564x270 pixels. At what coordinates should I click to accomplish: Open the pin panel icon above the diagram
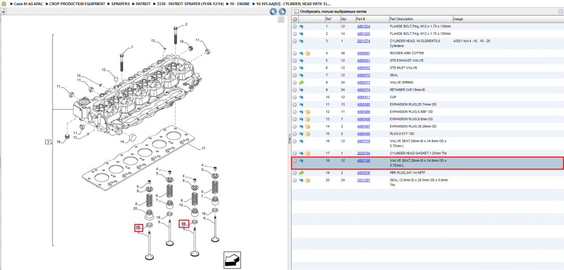point(3,11)
